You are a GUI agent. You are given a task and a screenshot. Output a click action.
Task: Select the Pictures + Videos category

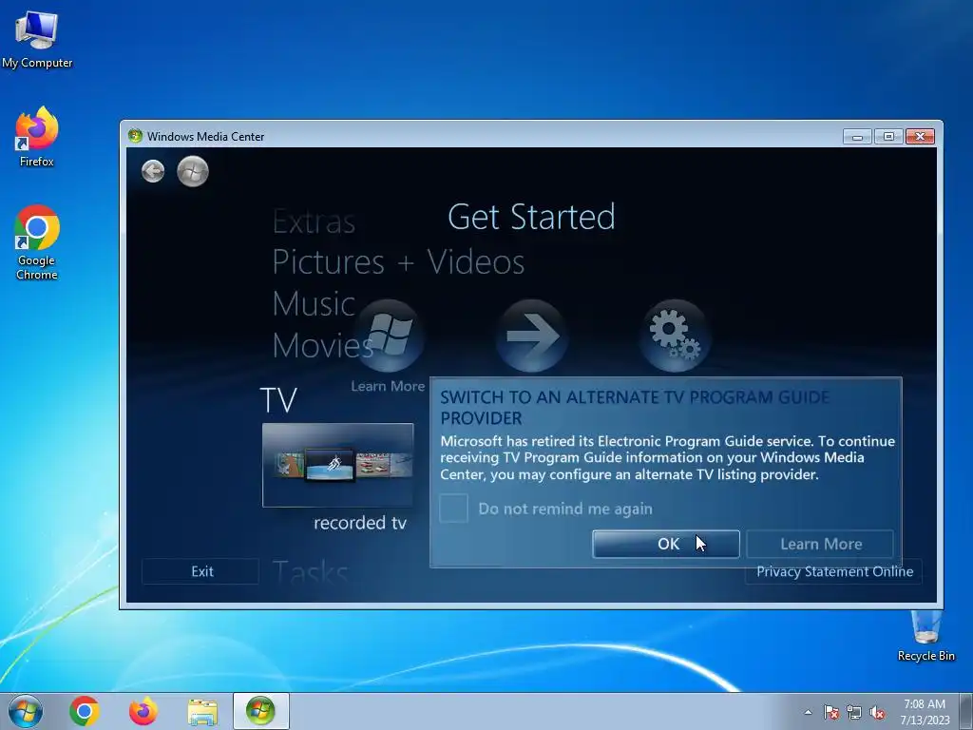(x=398, y=261)
